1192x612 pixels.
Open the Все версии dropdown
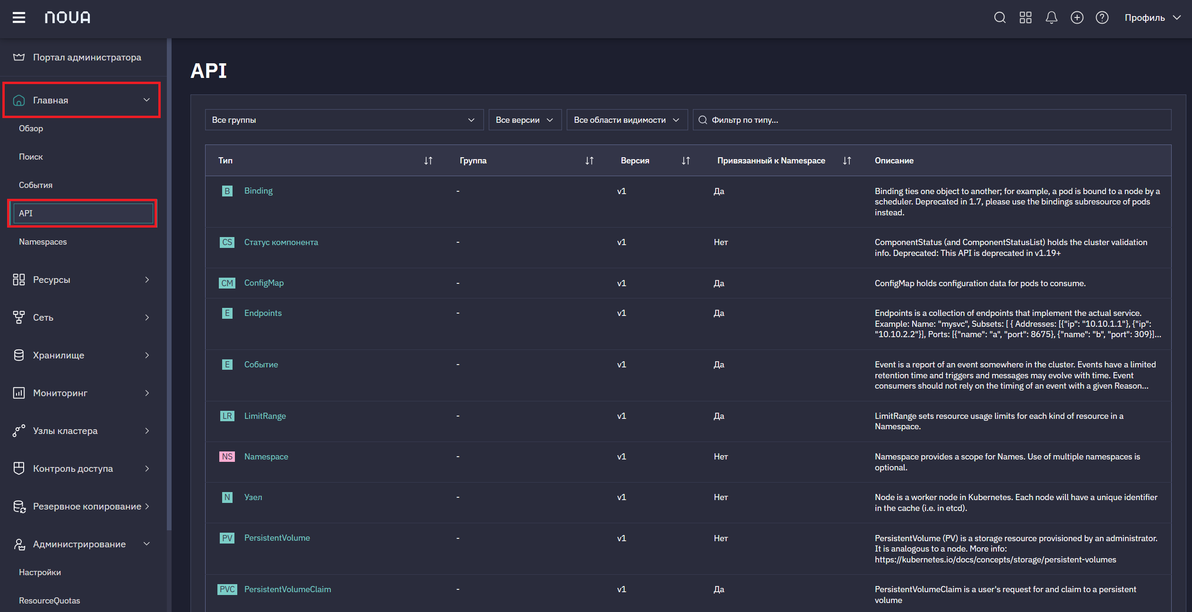(x=525, y=120)
